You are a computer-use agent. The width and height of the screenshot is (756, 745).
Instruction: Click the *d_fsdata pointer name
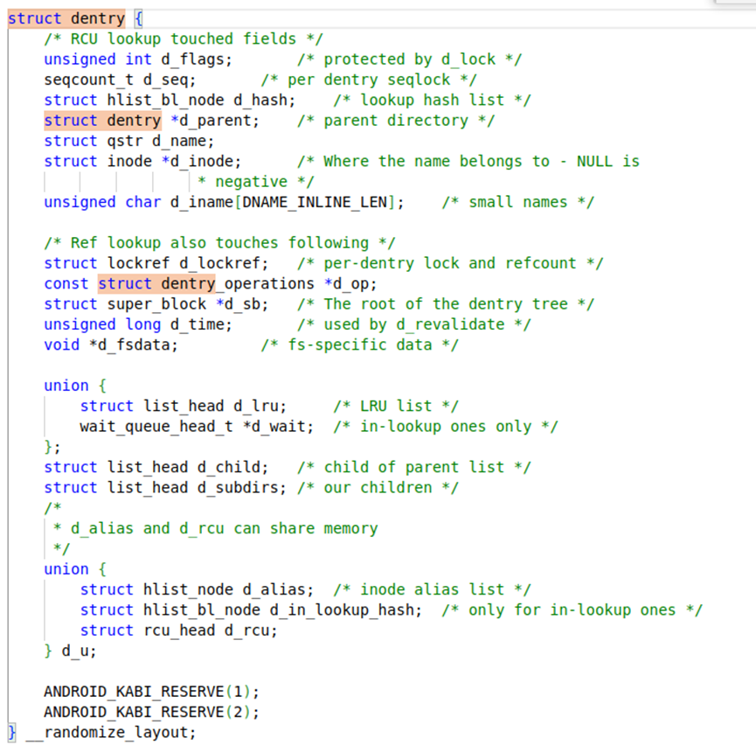tap(129, 345)
